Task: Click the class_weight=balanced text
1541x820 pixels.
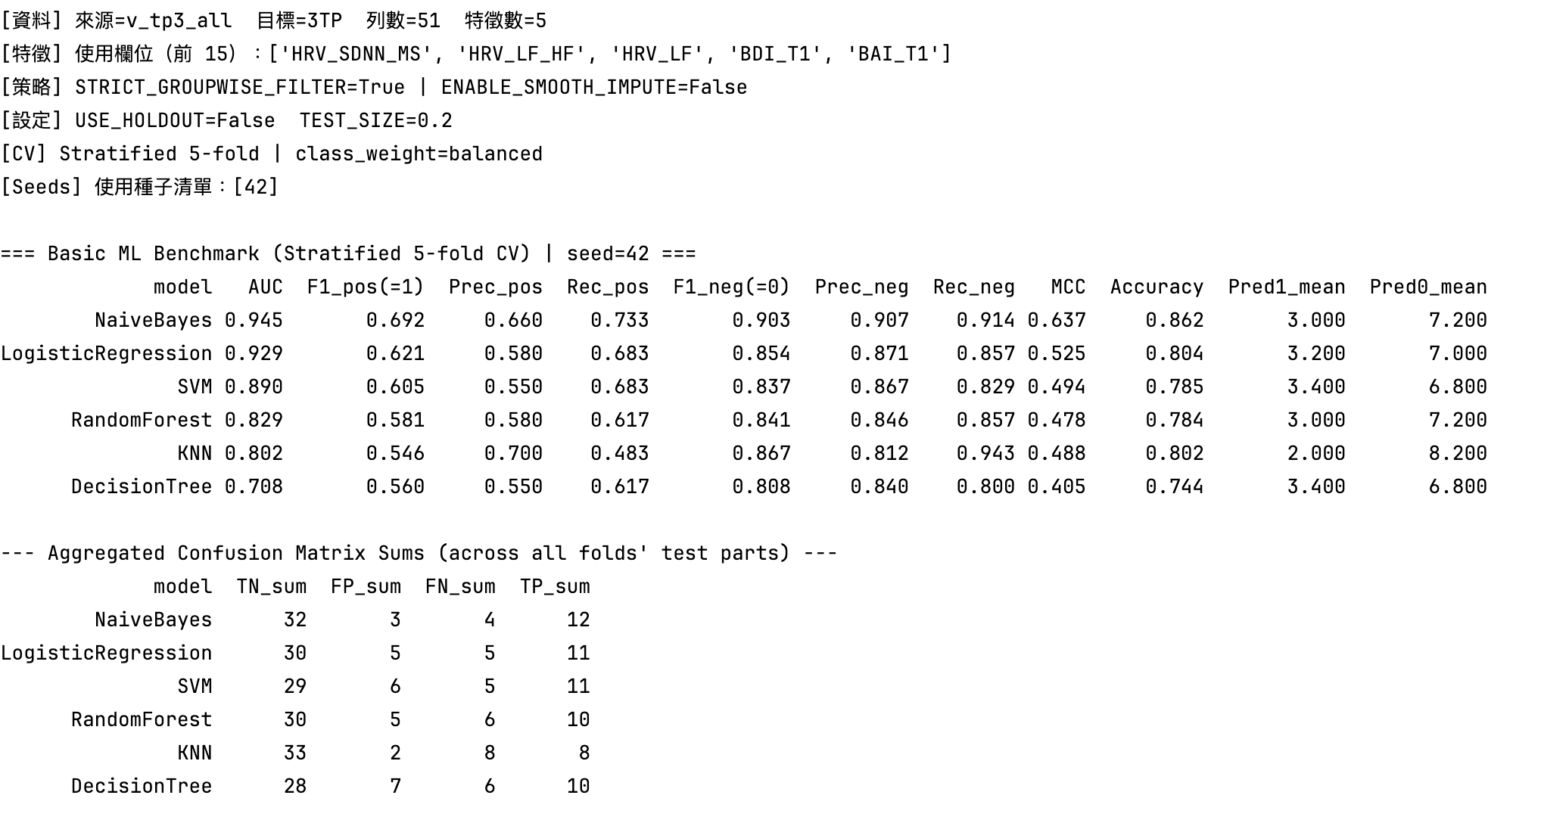Action: point(419,154)
